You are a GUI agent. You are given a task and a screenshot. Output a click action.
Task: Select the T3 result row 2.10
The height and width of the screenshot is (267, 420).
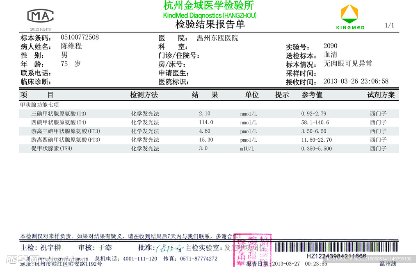(203, 113)
